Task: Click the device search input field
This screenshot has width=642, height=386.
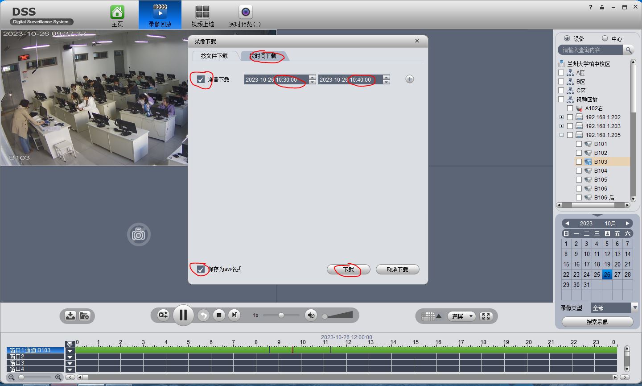Action: coord(591,50)
